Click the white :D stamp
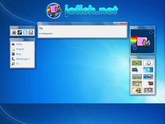The height and width of the screenshot is (124, 165). pyautogui.click(x=148, y=63)
